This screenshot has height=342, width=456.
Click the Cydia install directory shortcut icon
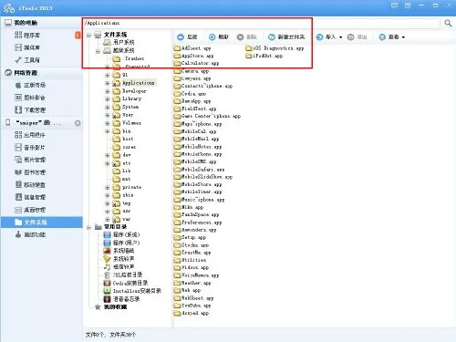click(107, 283)
